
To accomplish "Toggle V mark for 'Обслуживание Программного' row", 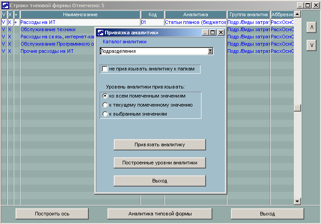I will click(x=4, y=44).
